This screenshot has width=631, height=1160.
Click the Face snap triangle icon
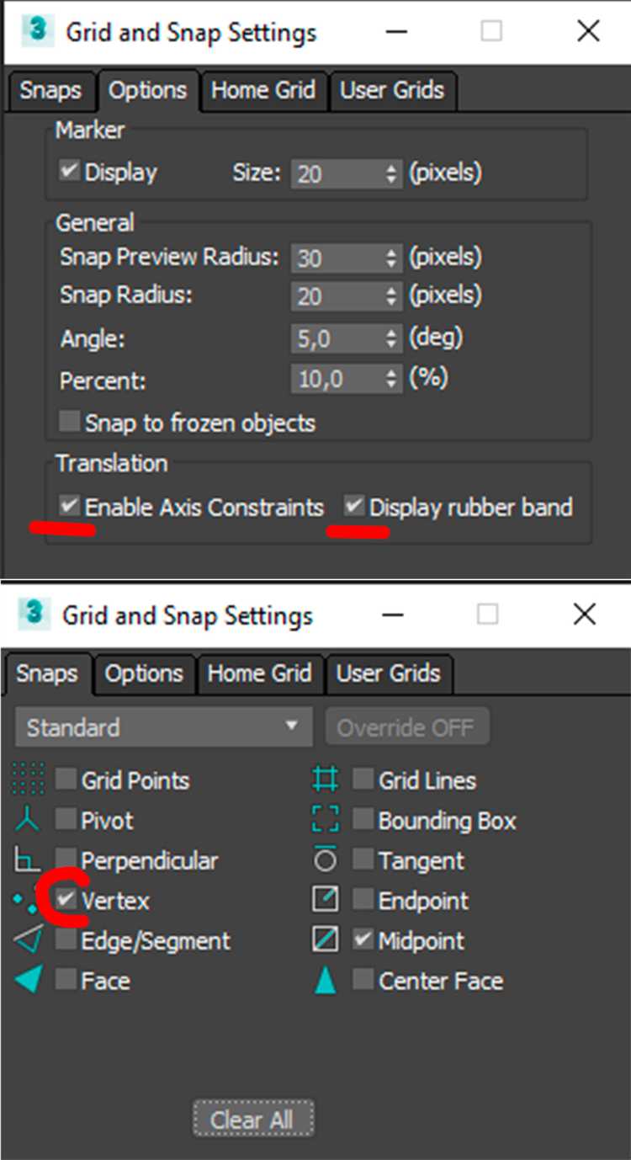(x=29, y=981)
